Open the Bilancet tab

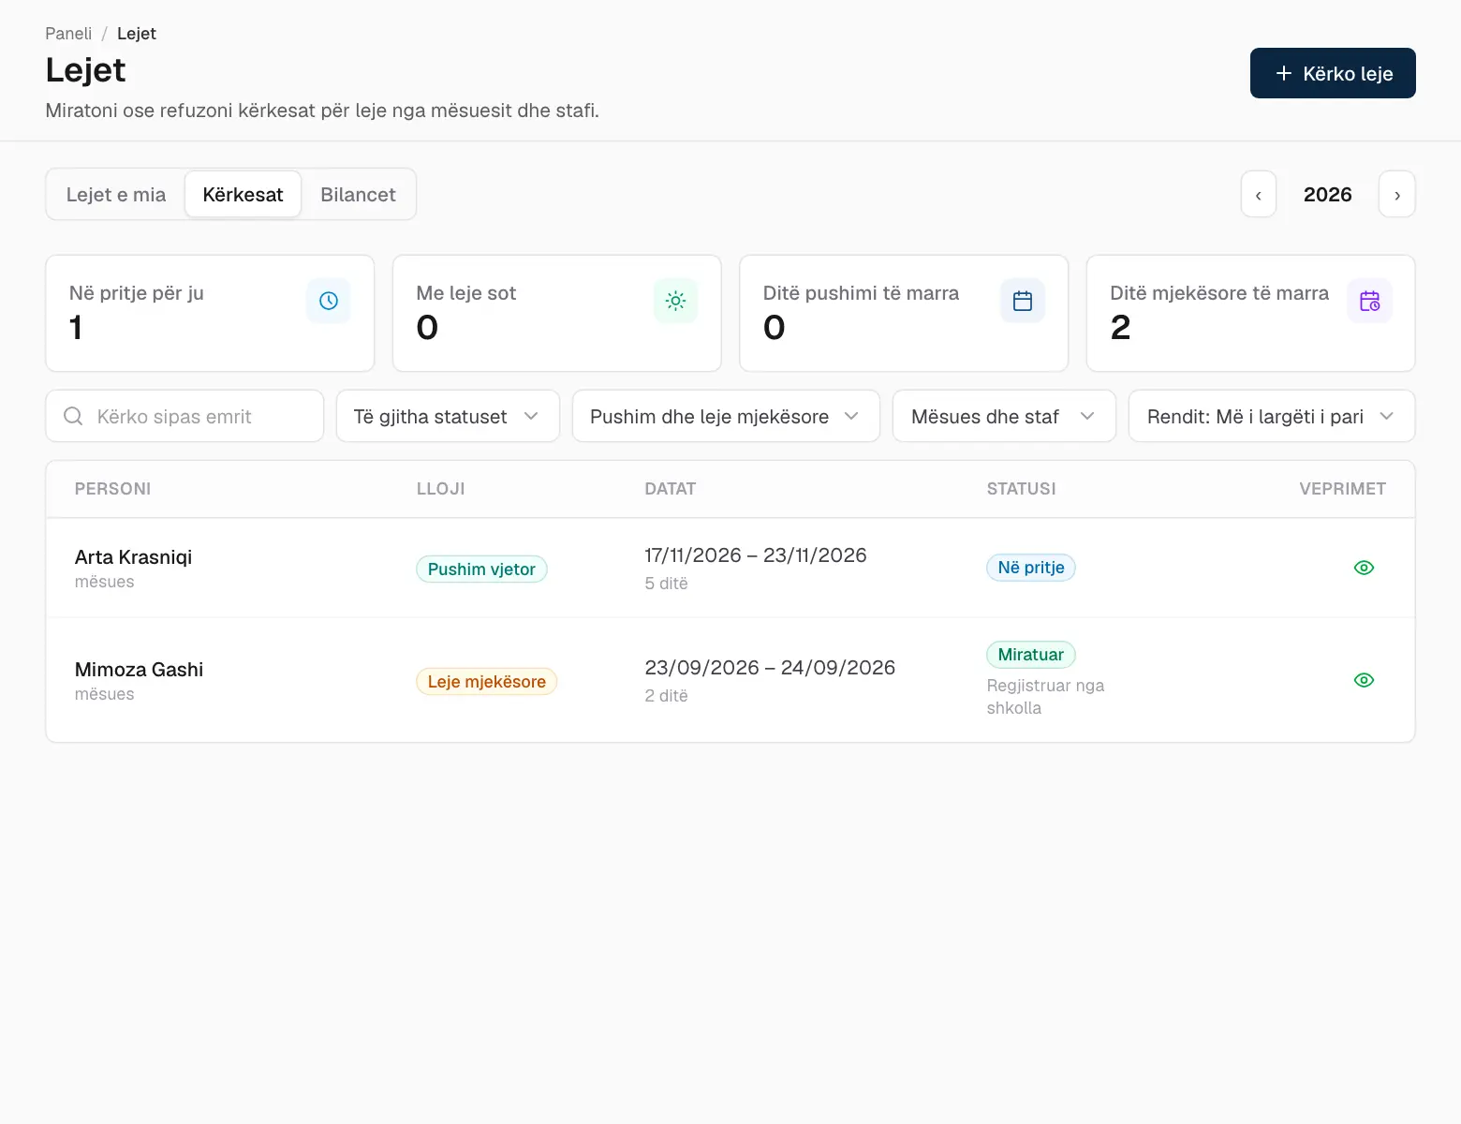pos(358,195)
